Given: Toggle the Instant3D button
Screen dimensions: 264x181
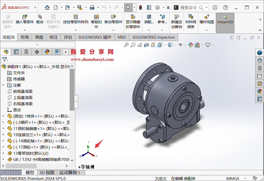Looking at the screenshot, I should point(225,23).
